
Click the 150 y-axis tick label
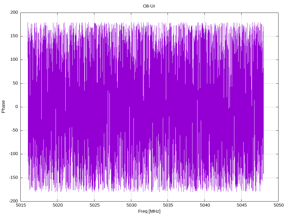(14, 36)
